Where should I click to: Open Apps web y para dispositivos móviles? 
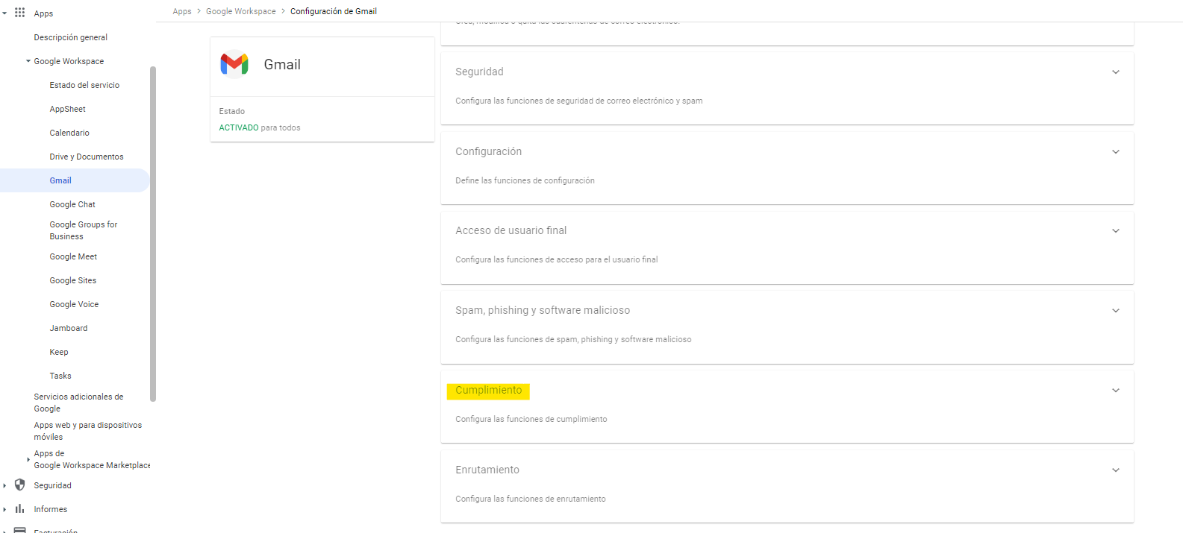pyautogui.click(x=87, y=431)
